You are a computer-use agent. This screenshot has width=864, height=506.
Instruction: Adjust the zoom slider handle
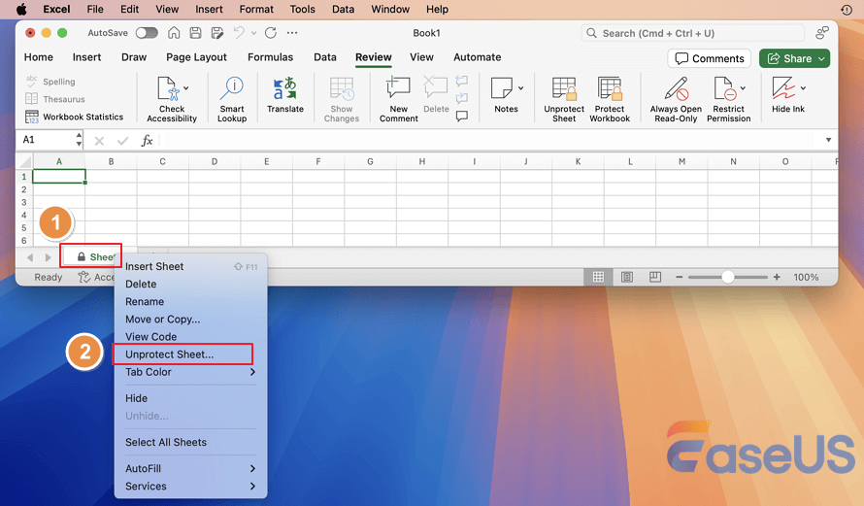(x=728, y=277)
